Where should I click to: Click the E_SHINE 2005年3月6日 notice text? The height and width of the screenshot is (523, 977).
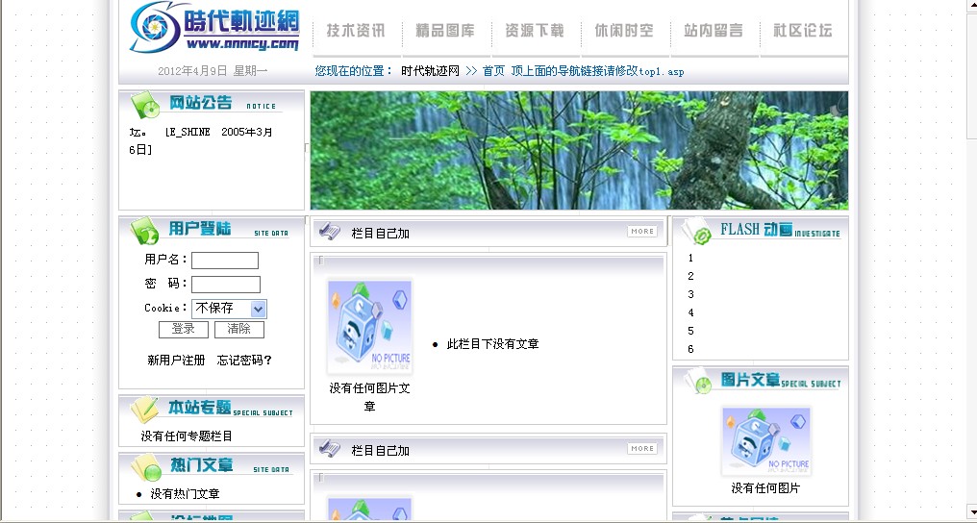201,140
